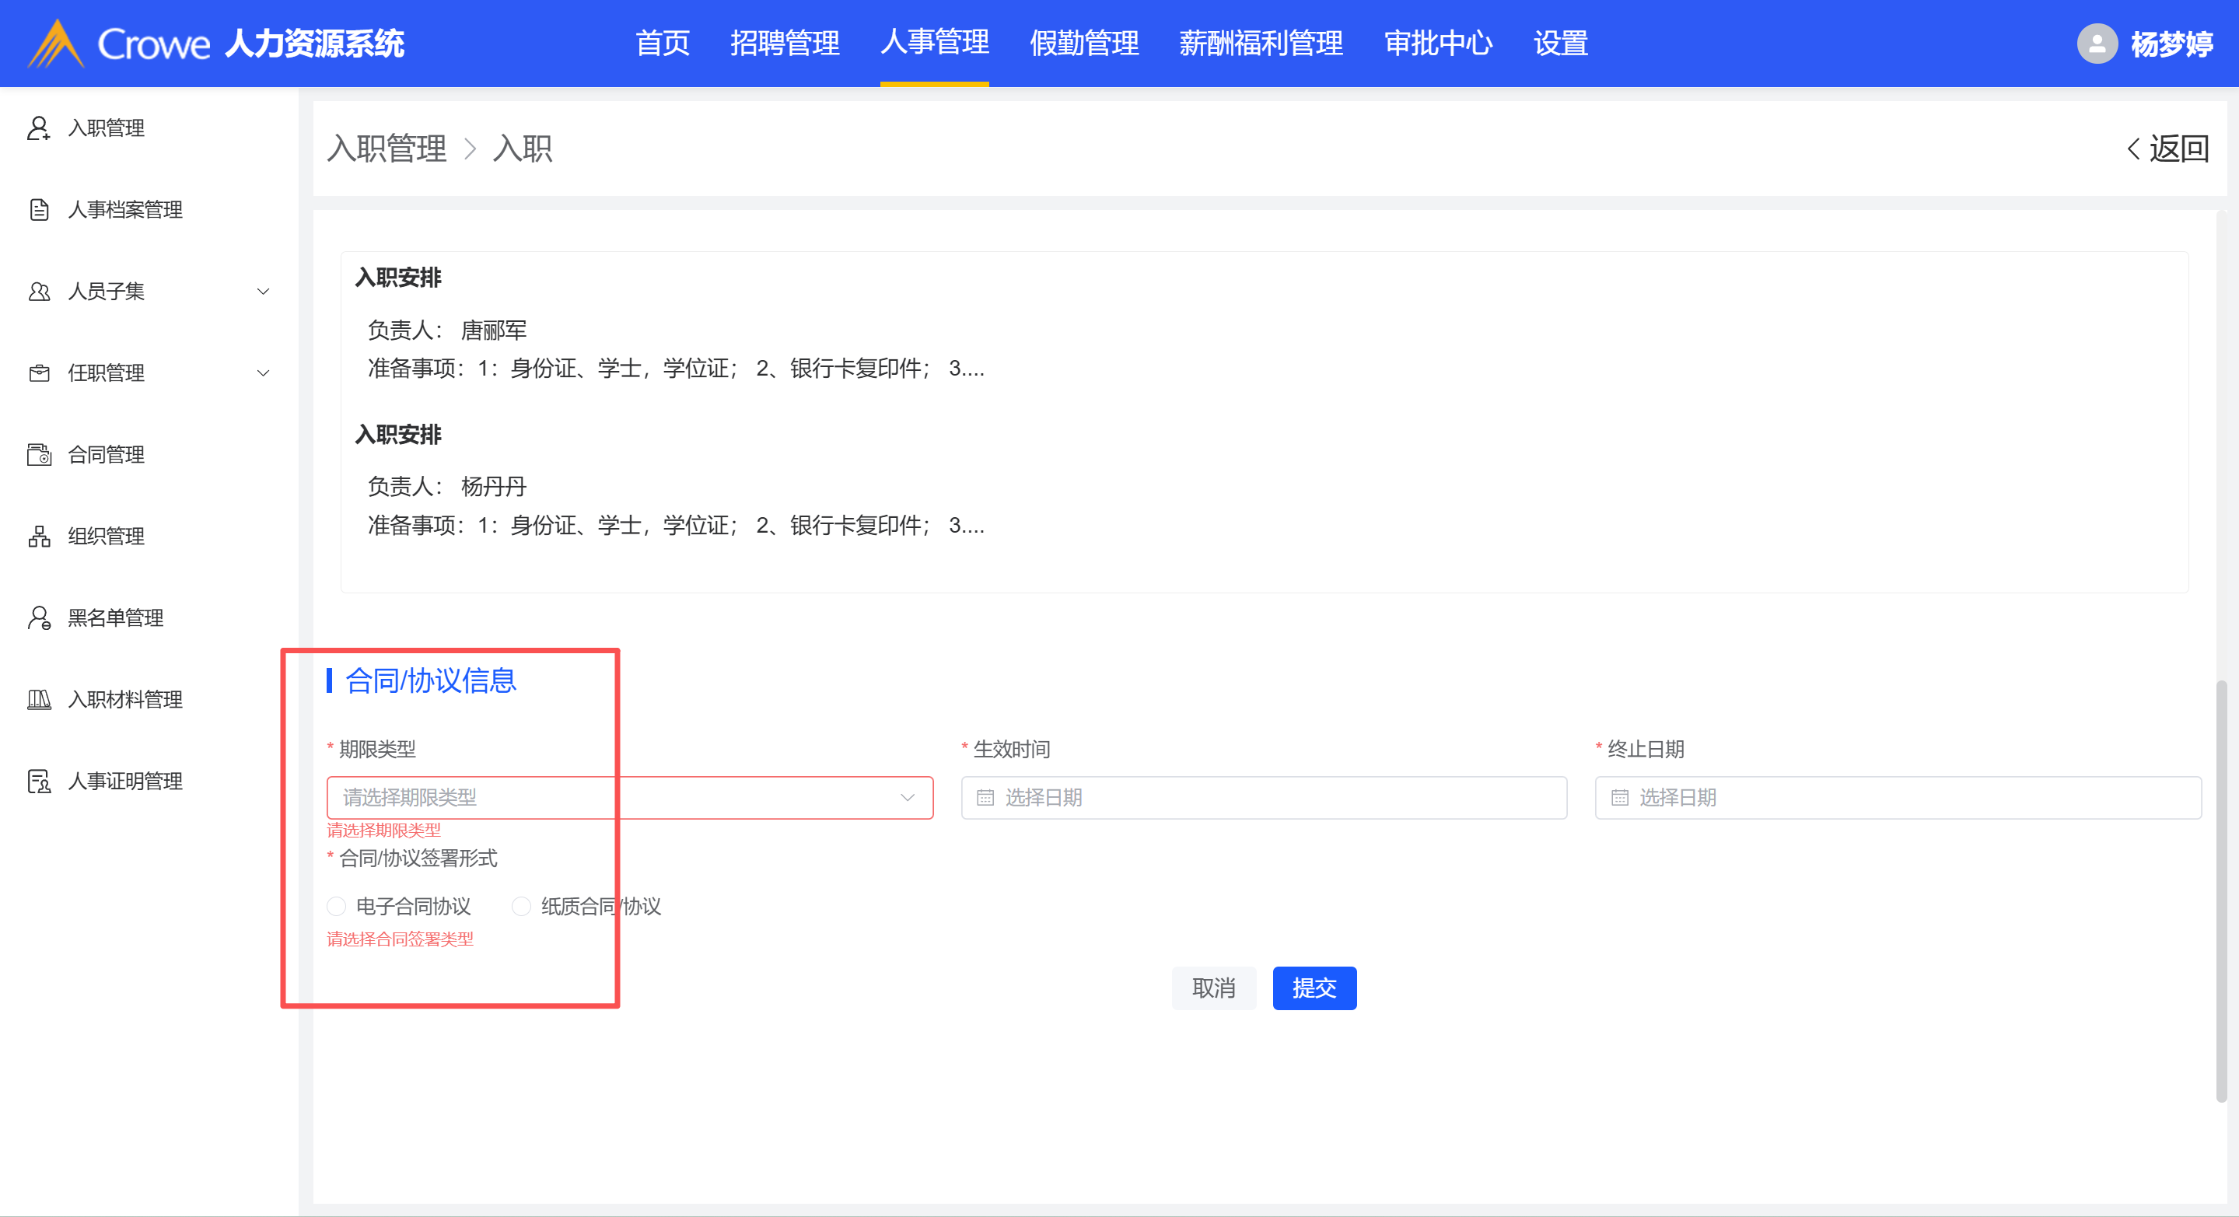Click the 合同管理 sidebar icon
This screenshot has height=1217, width=2239.
(38, 455)
